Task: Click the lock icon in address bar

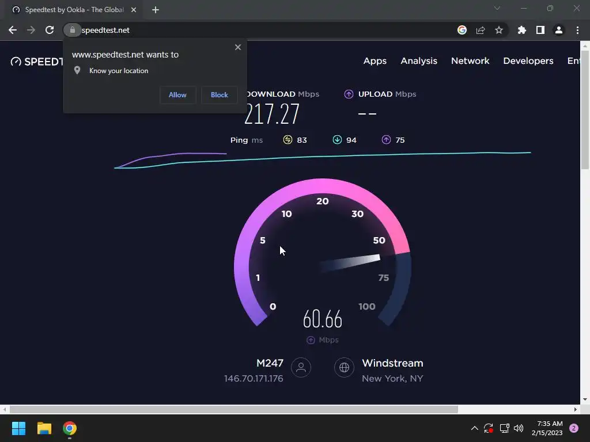Action: tap(72, 30)
